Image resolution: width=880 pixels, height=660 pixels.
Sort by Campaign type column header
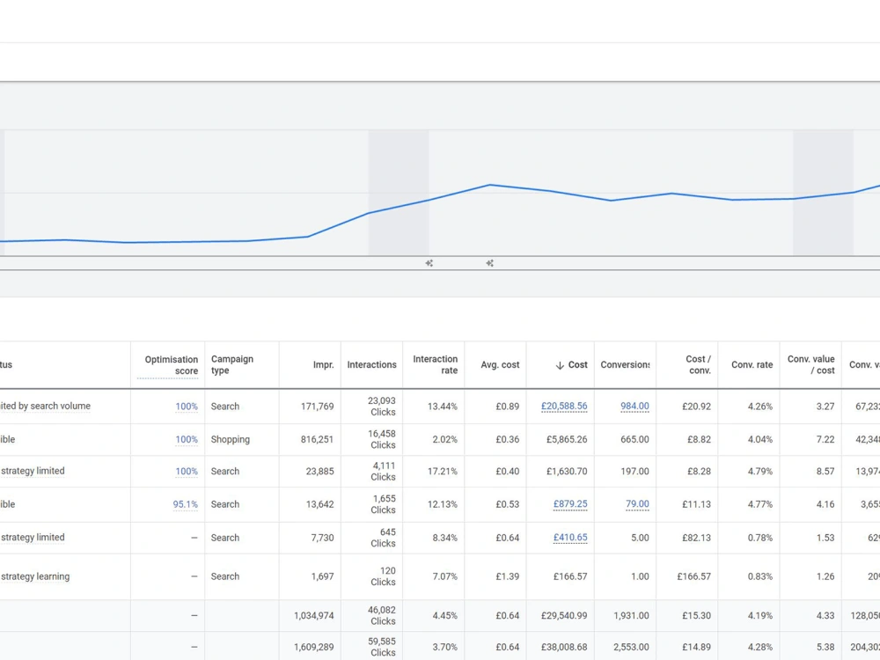(231, 365)
